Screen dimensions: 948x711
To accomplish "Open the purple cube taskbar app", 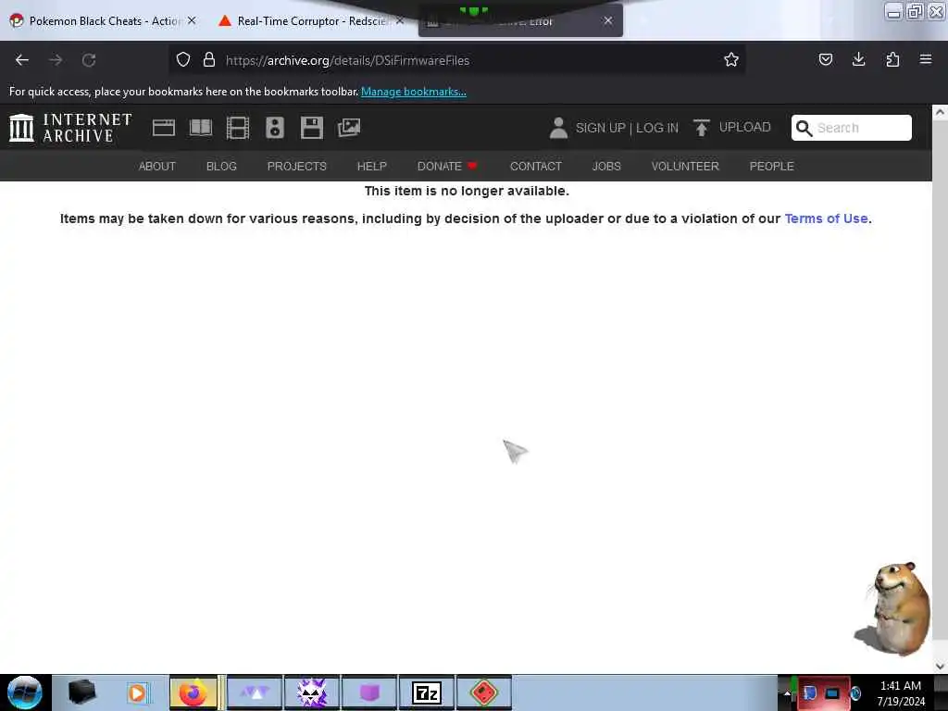I will click(x=369, y=692).
